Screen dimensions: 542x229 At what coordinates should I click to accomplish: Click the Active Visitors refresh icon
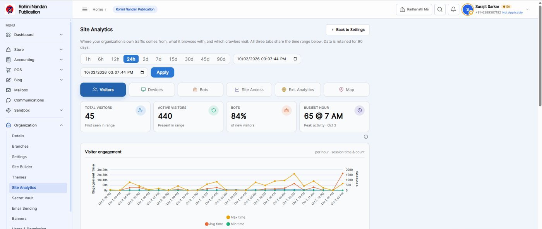213,110
